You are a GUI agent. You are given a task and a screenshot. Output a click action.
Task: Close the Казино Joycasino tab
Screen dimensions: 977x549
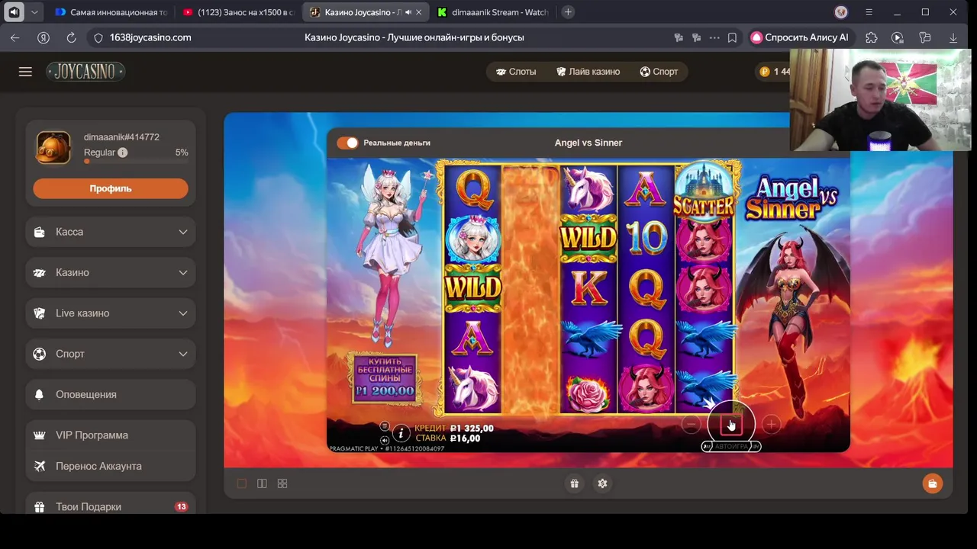(x=418, y=12)
